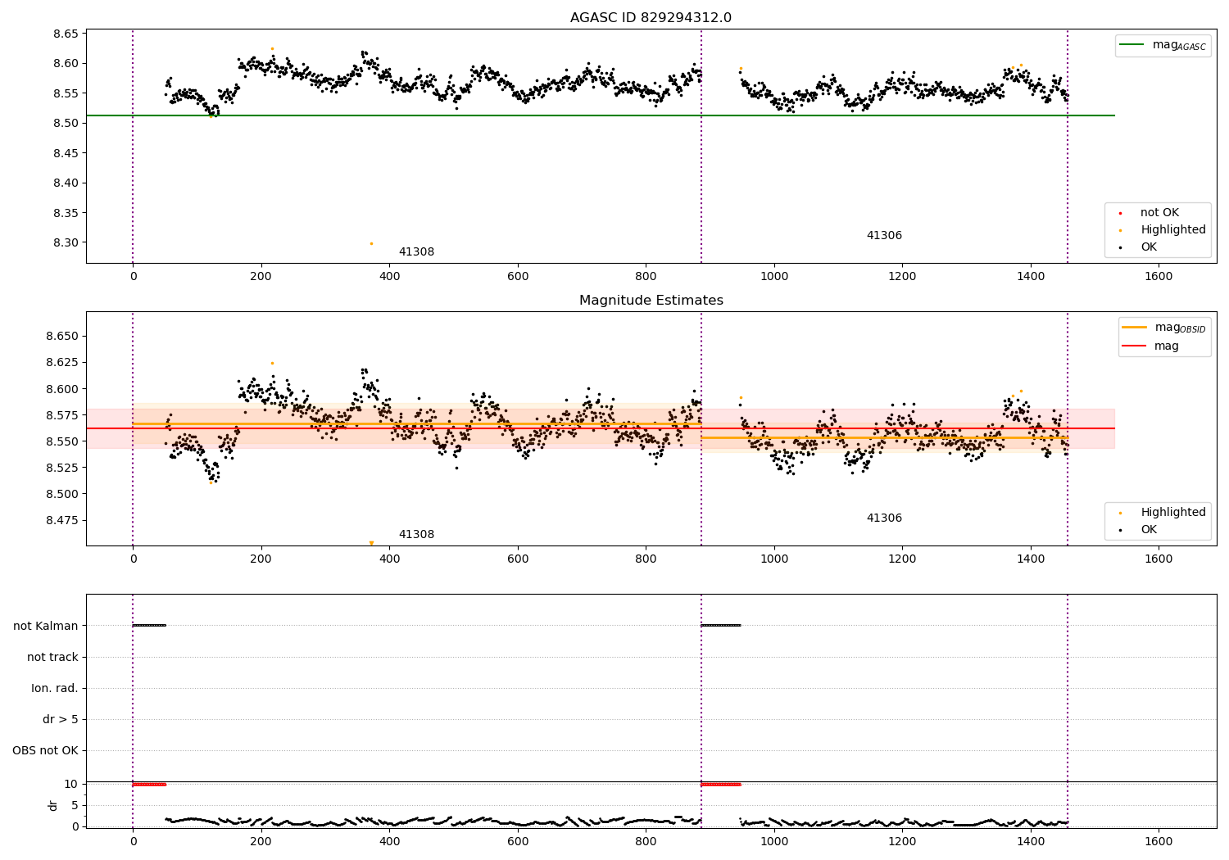
Task: Click "41306" label in Magnitude Estimates plot
Action: pos(884,518)
